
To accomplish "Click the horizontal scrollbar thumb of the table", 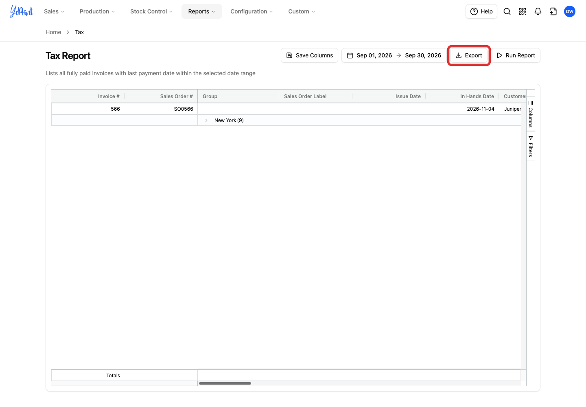I will pos(225,383).
